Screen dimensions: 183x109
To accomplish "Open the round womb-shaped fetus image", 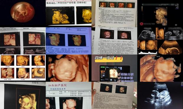I will click(x=23, y=12).
